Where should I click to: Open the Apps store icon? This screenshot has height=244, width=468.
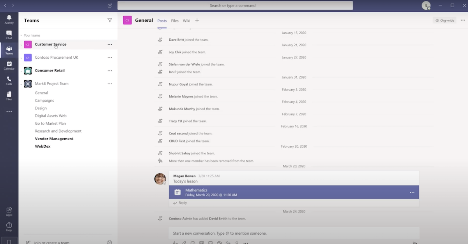(9, 211)
